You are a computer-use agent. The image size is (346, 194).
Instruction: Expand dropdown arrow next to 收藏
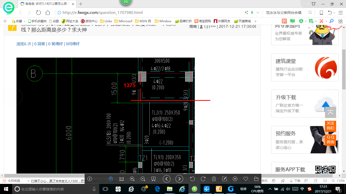coord(25,21)
